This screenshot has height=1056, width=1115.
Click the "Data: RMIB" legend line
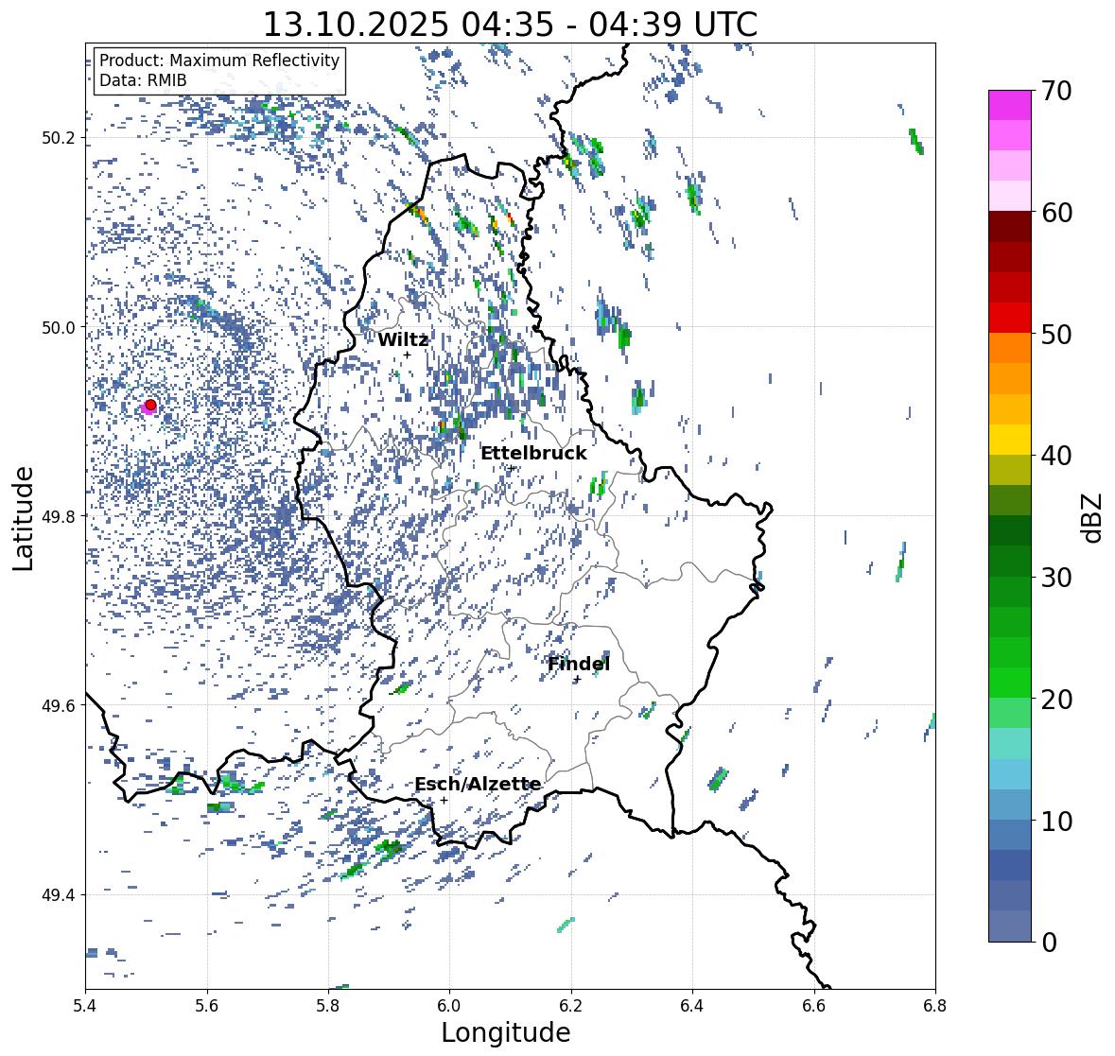pos(143,80)
